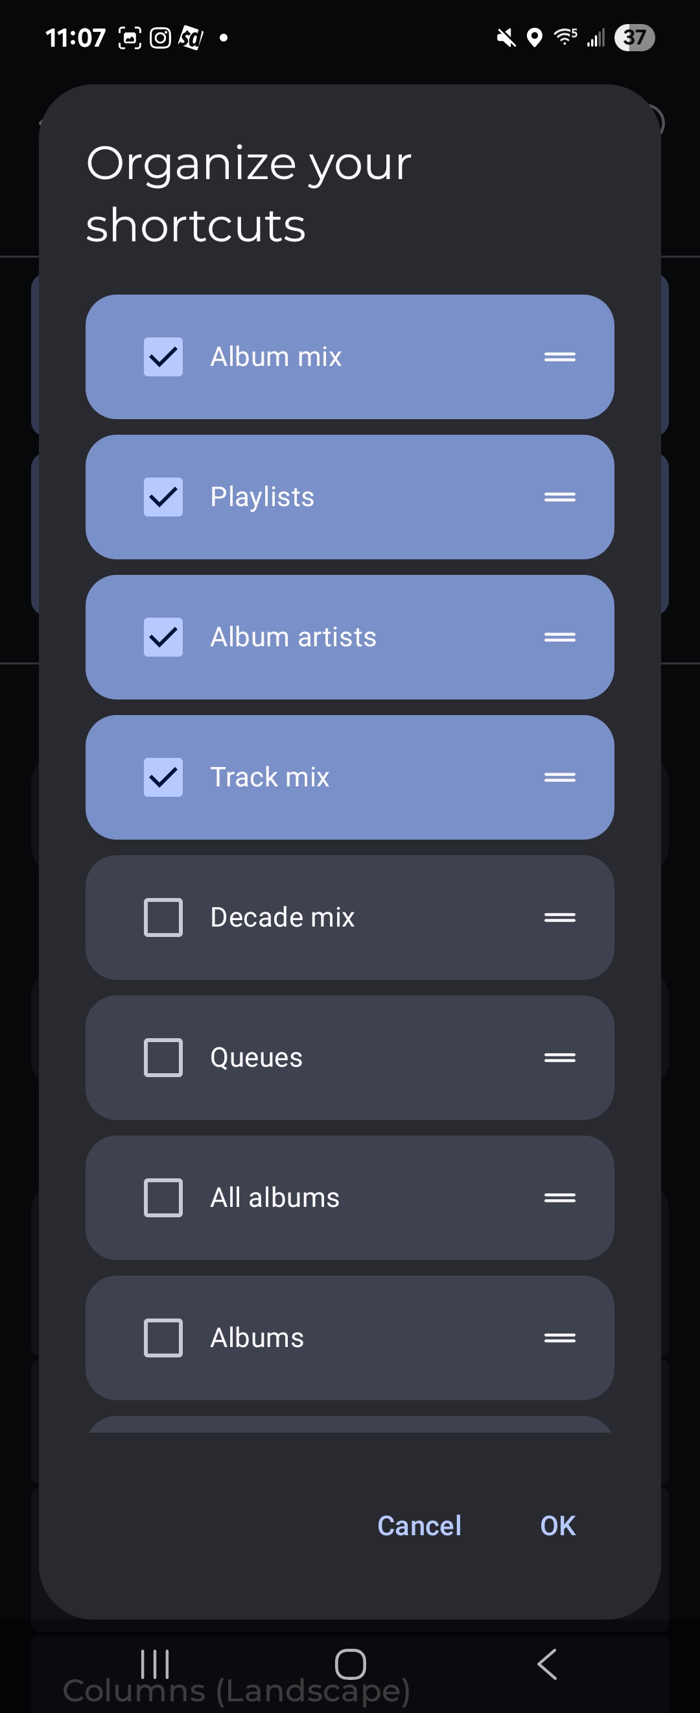Image resolution: width=700 pixels, height=1713 pixels.
Task: Enable the Decade mix checkbox
Action: (x=163, y=917)
